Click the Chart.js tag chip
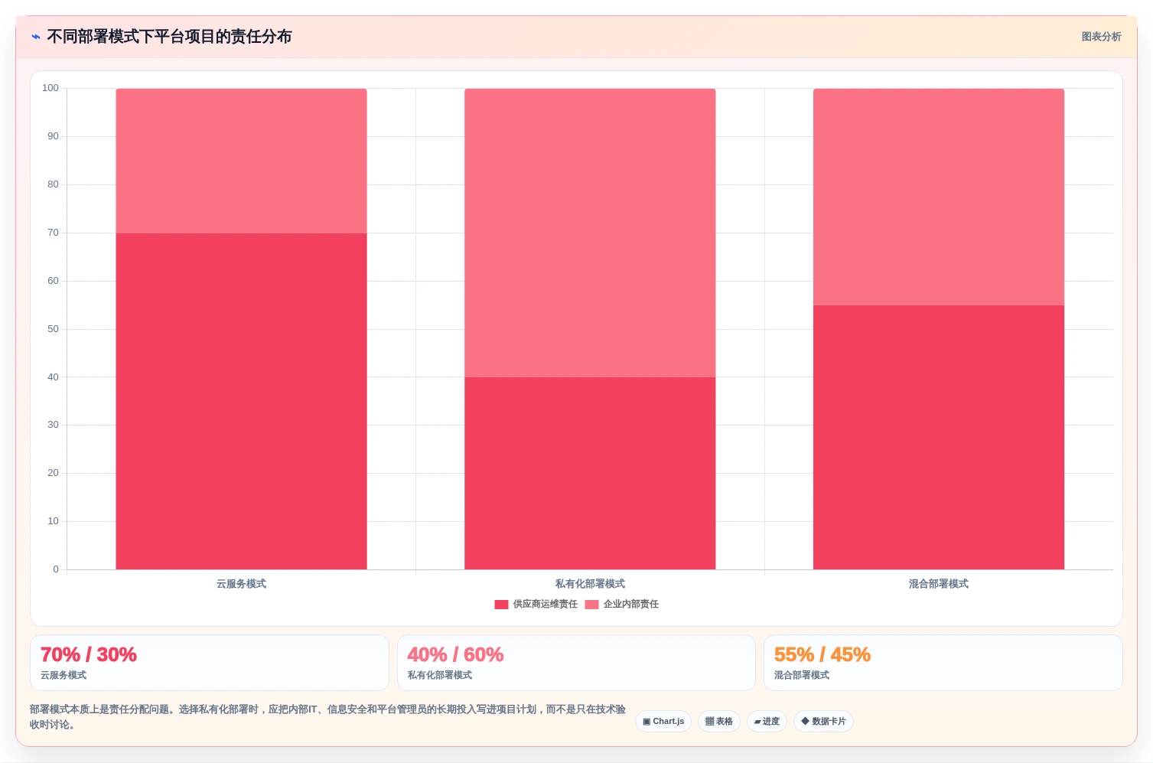The height and width of the screenshot is (763, 1153). [x=663, y=721]
